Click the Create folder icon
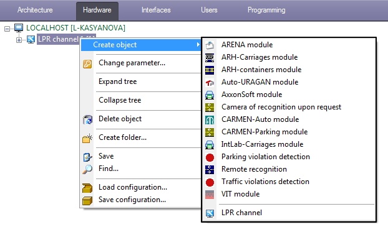 click(x=87, y=137)
